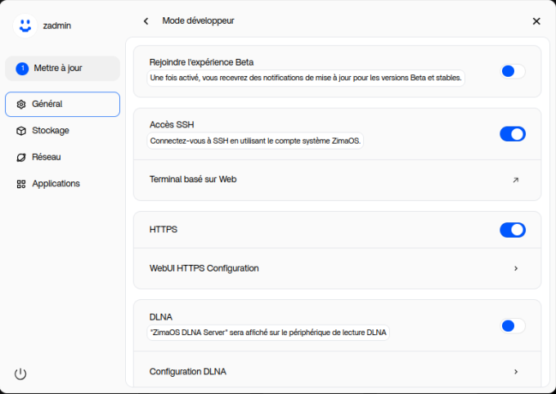Turn off the HTTPS toggle

pyautogui.click(x=513, y=230)
